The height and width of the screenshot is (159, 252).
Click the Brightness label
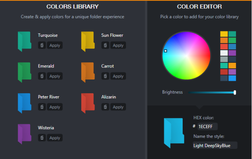(x=172, y=92)
